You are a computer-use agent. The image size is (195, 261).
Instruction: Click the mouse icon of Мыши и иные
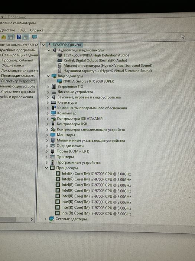pos(53,140)
